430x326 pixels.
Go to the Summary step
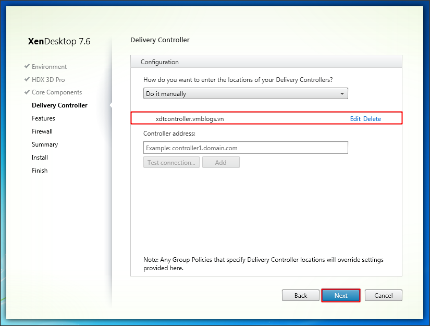[x=45, y=144]
